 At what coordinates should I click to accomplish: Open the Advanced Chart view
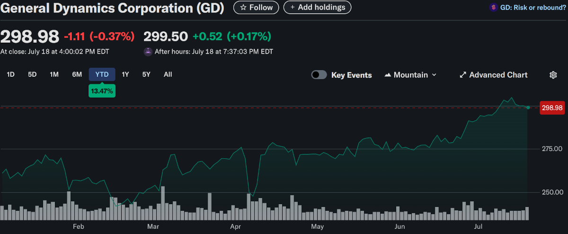493,75
